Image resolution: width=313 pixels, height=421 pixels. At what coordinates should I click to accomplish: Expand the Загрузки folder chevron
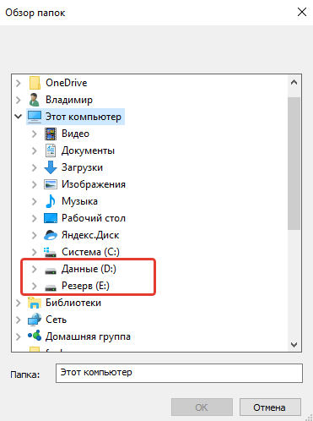tap(35, 167)
